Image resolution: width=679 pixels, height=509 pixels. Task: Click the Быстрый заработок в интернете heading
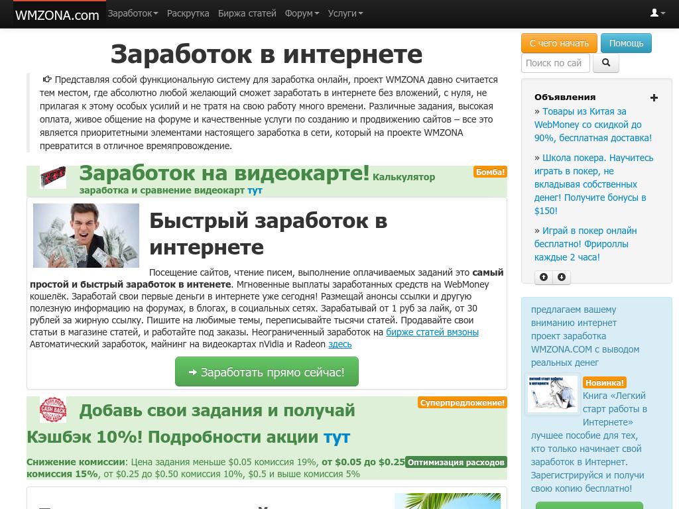268,234
